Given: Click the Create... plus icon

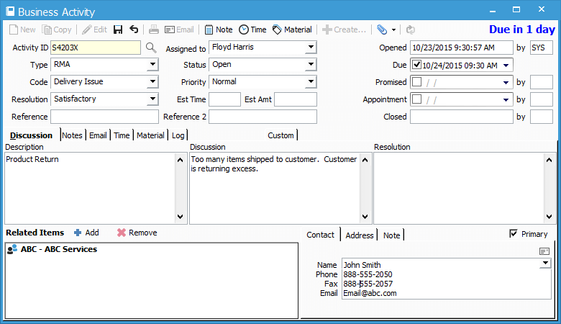Looking at the screenshot, I should pyautogui.click(x=327, y=30).
